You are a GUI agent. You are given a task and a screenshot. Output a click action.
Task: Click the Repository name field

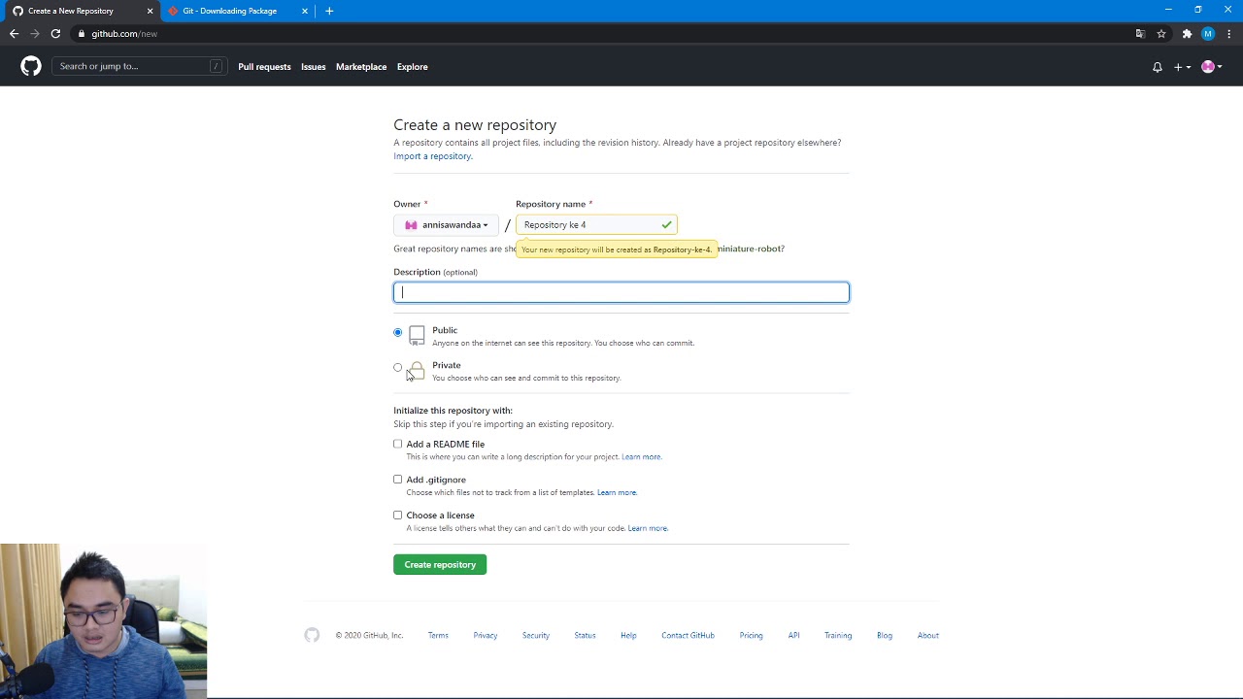click(596, 225)
